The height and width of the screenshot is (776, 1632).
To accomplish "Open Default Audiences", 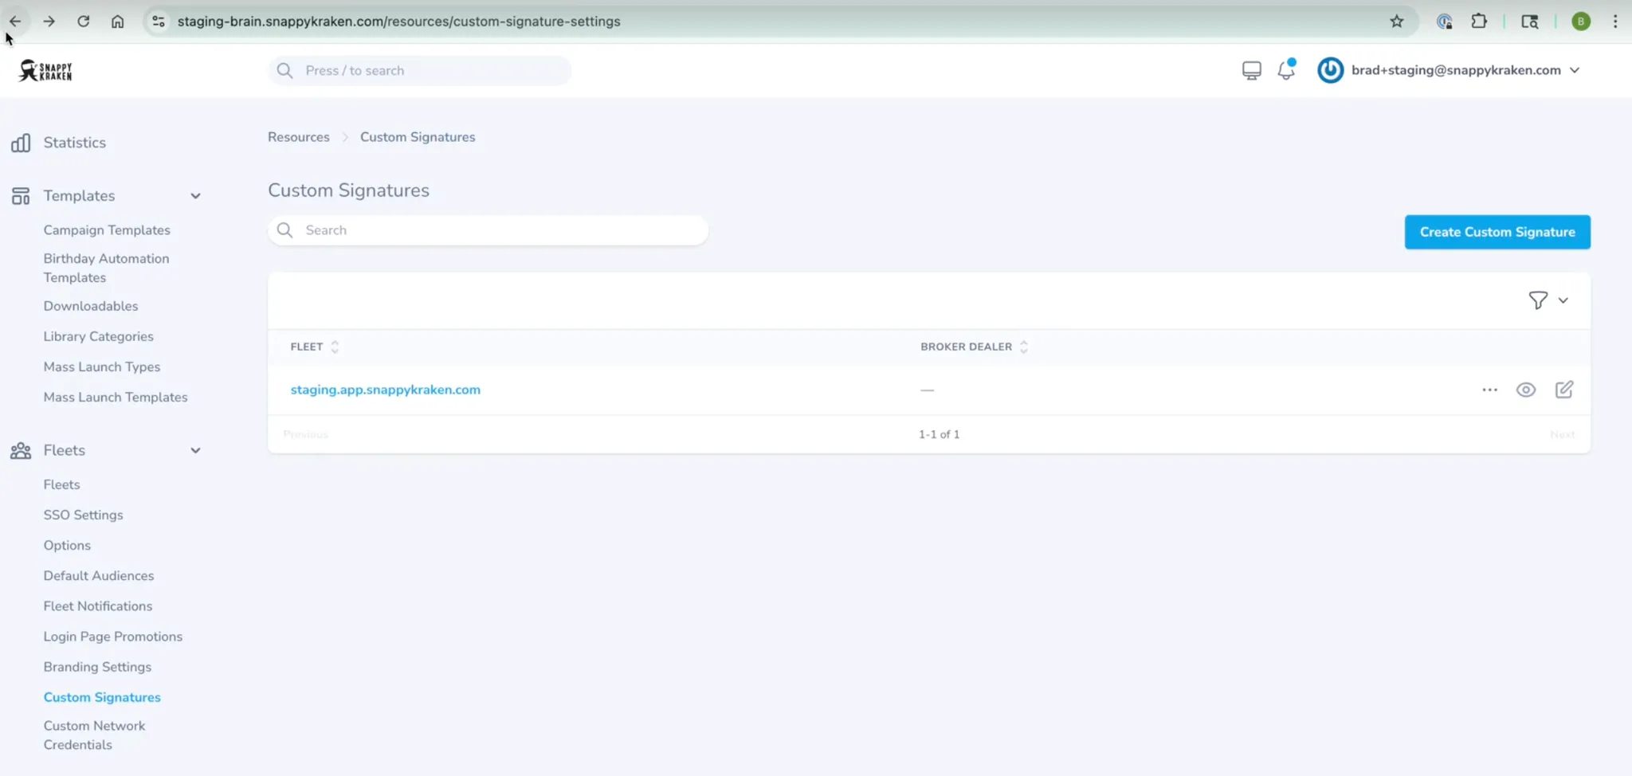I will (x=99, y=575).
